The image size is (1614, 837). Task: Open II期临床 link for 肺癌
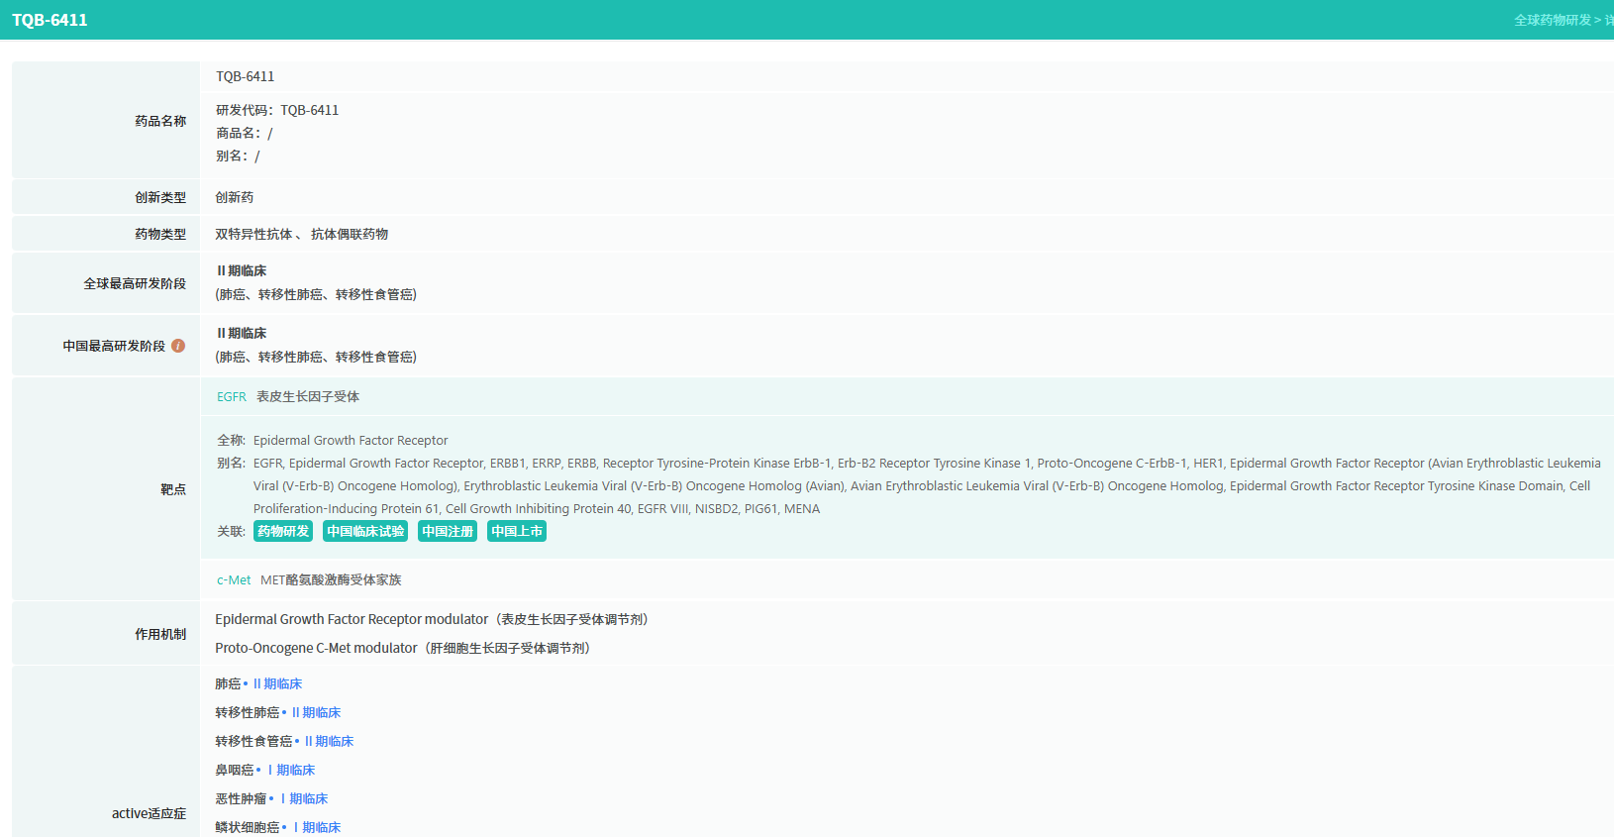277,683
